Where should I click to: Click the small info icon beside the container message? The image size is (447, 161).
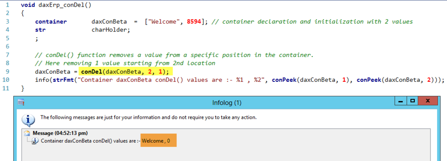pyautogui.click(x=35, y=141)
